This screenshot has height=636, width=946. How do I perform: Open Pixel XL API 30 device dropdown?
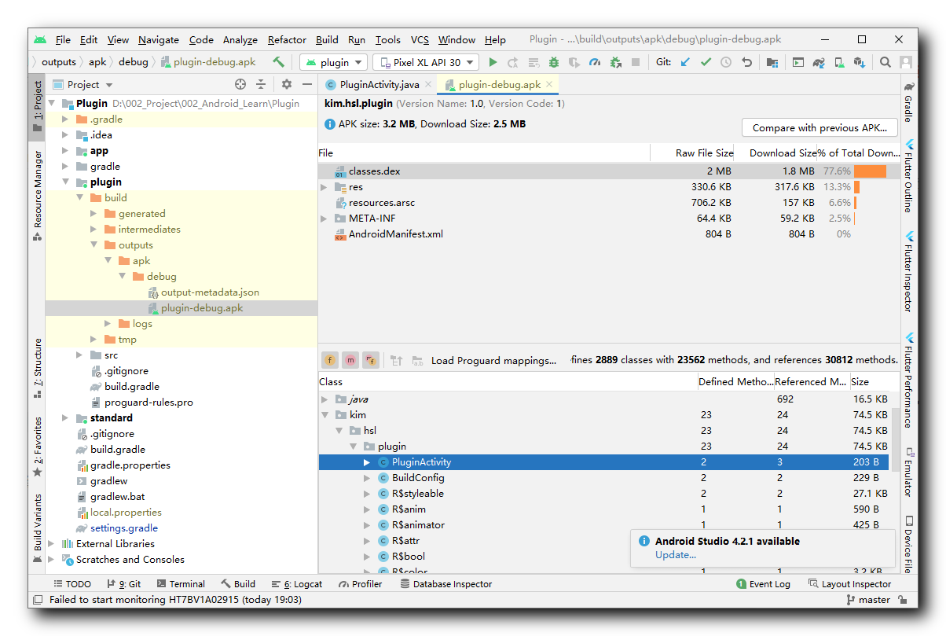(x=426, y=62)
